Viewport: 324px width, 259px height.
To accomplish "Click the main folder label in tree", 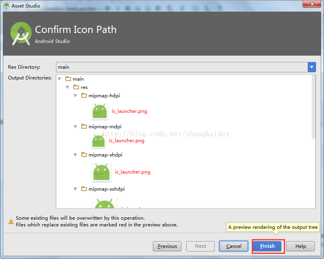I will point(78,79).
